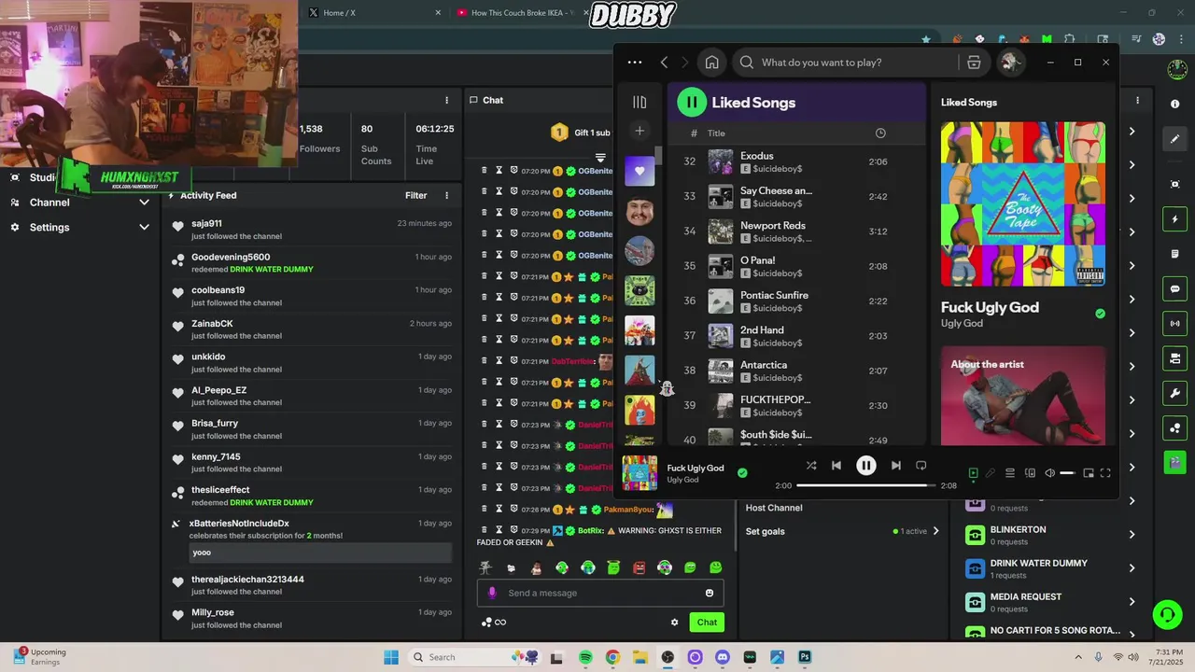Expand the Settings sidebar section
This screenshot has width=1195, height=672.
point(144,227)
